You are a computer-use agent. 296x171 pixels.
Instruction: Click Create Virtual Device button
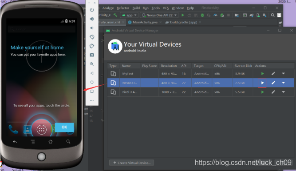pyautogui.click(x=131, y=163)
